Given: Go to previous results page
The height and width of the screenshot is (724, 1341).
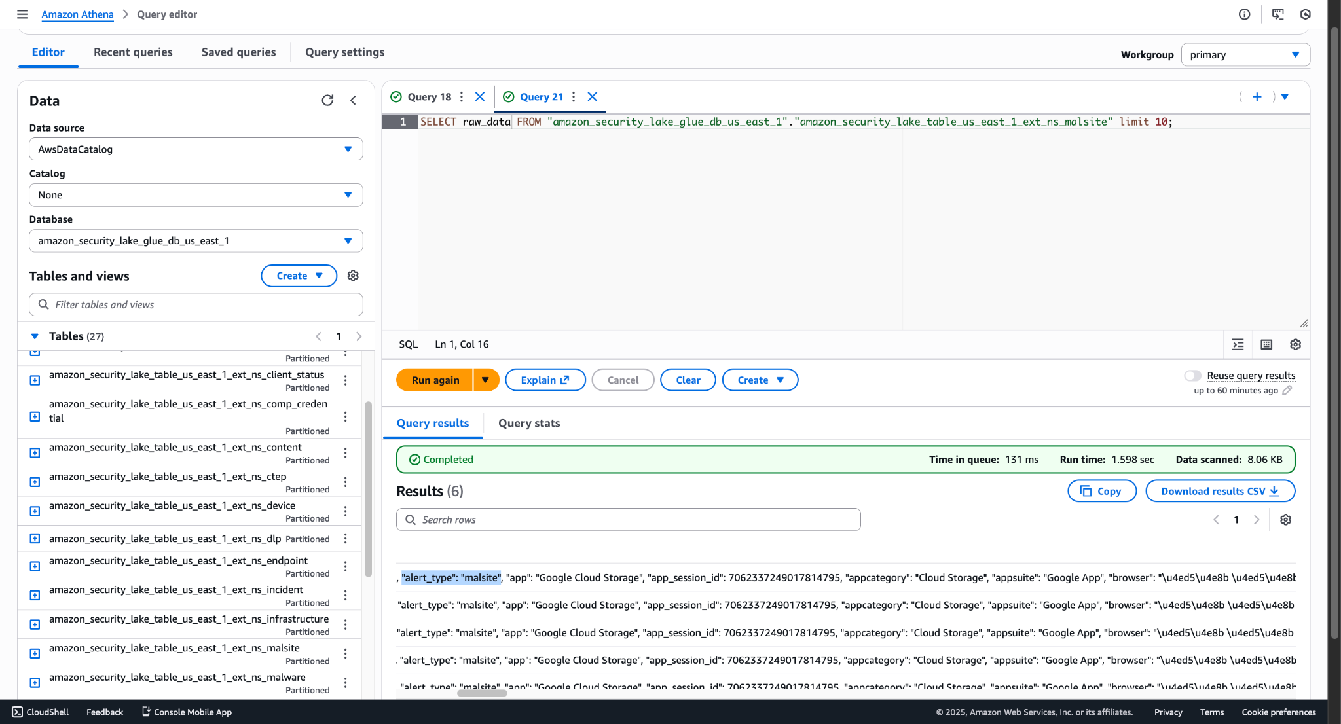Looking at the screenshot, I should pos(1216,520).
